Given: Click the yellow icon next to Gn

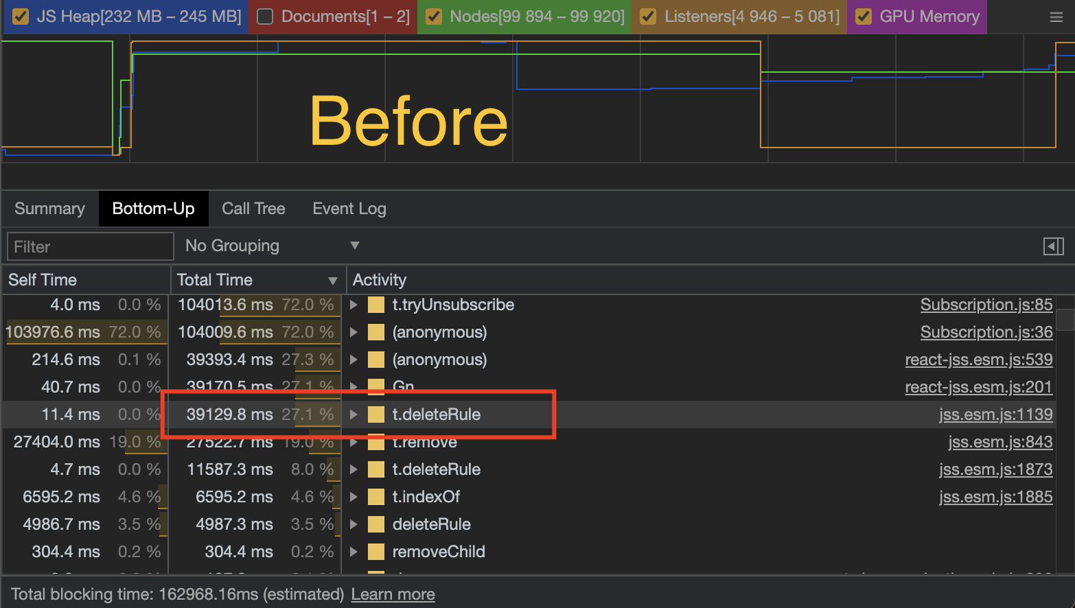Looking at the screenshot, I should [375, 386].
